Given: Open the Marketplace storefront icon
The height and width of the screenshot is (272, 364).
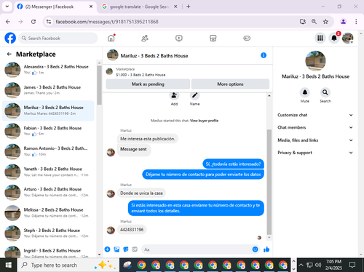Looking at the screenshot, I should (x=213, y=38).
